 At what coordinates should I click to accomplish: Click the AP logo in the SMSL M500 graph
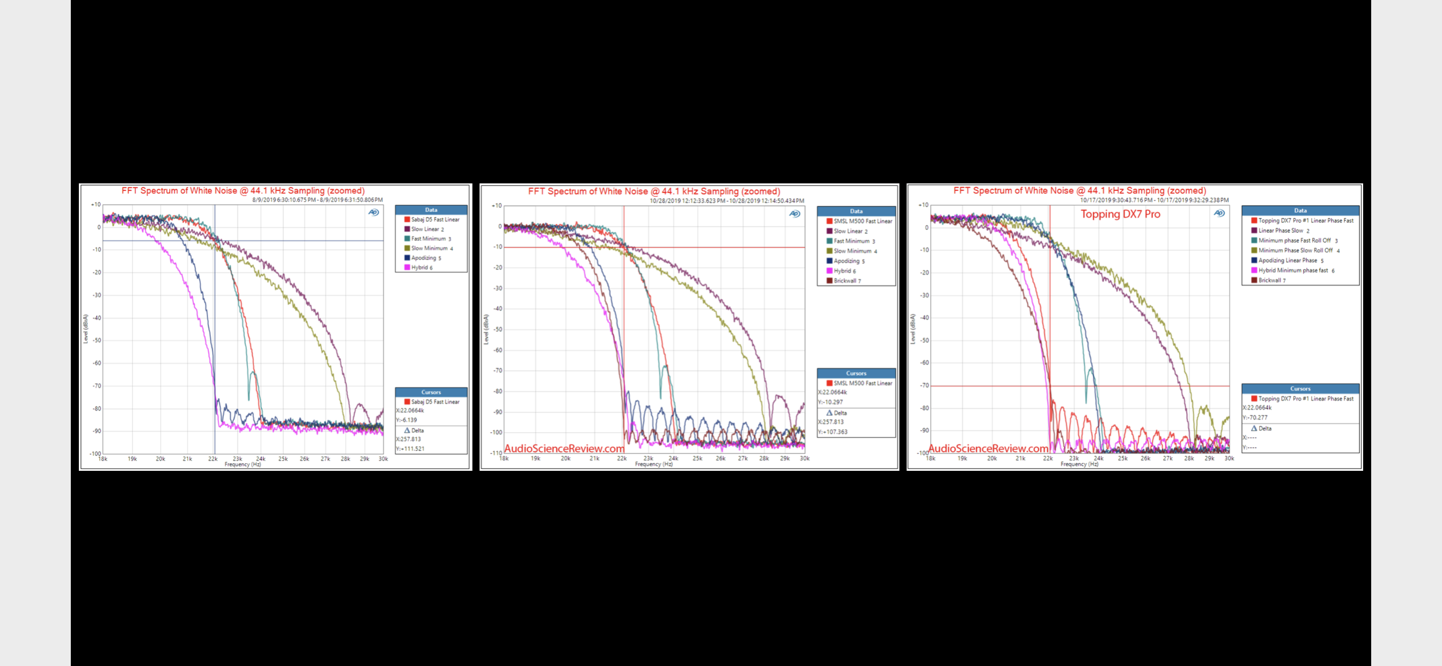point(794,214)
